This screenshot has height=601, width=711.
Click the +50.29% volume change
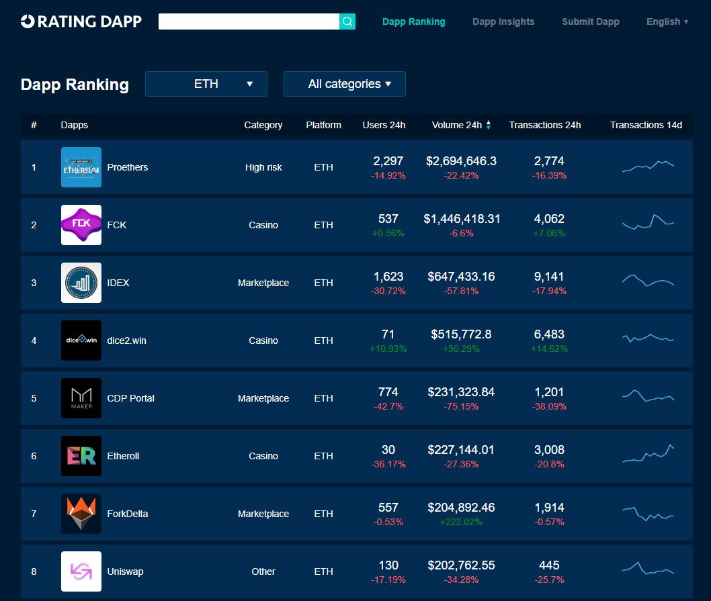point(461,349)
